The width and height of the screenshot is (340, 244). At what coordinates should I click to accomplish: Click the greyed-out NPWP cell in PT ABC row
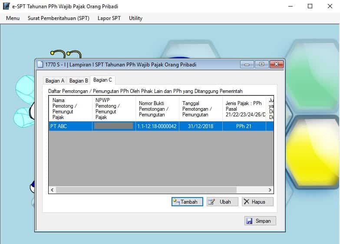pos(114,126)
